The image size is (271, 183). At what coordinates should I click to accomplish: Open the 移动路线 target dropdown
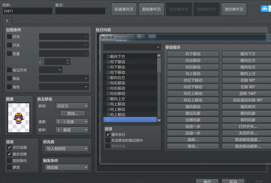tap(132, 47)
